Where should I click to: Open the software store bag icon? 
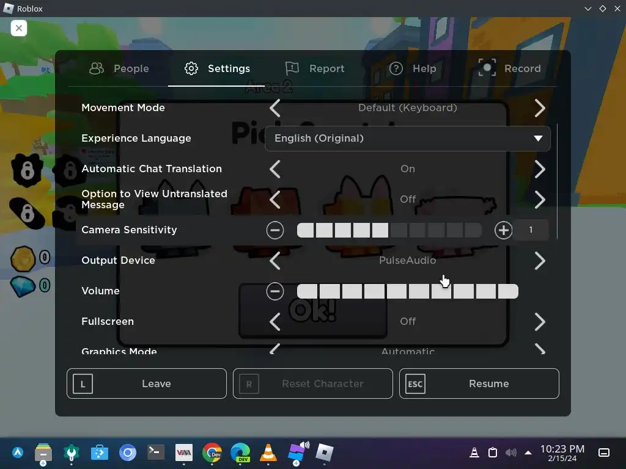coord(100,453)
